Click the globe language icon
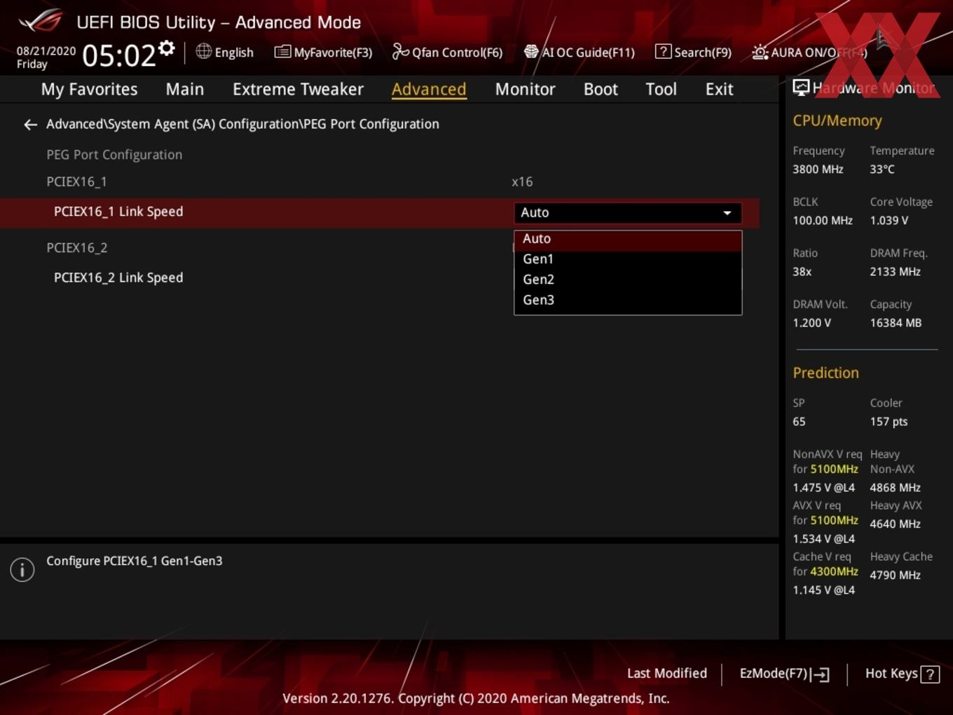 pos(203,51)
